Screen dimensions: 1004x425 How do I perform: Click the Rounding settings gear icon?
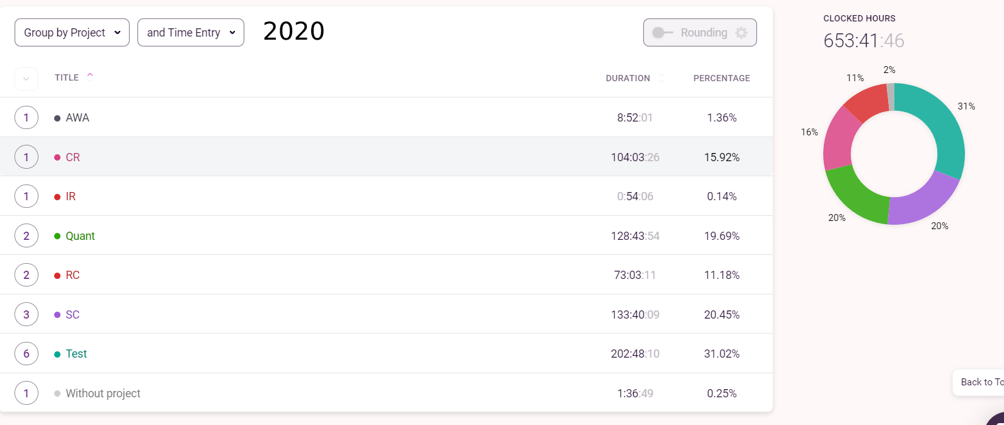741,33
